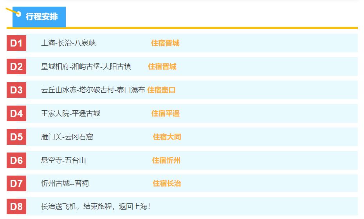Click the red D8 day badge
This screenshot has width=364, height=219.
pyautogui.click(x=16, y=206)
